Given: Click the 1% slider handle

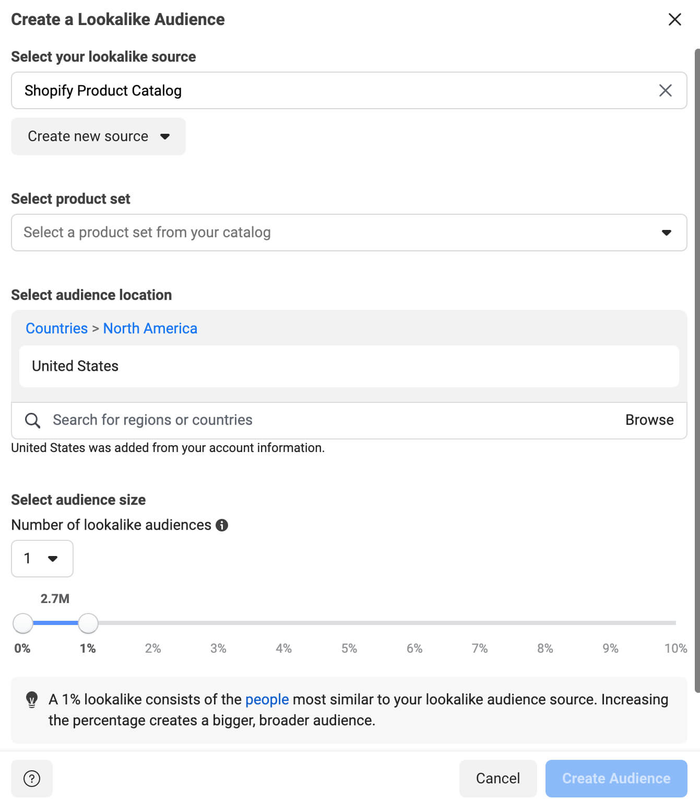Looking at the screenshot, I should pos(88,623).
